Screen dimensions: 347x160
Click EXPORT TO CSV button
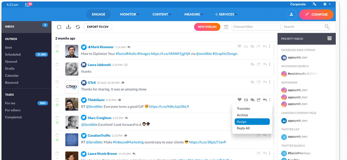(98, 27)
